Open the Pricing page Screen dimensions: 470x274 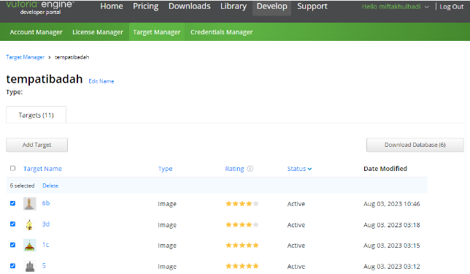(x=146, y=6)
